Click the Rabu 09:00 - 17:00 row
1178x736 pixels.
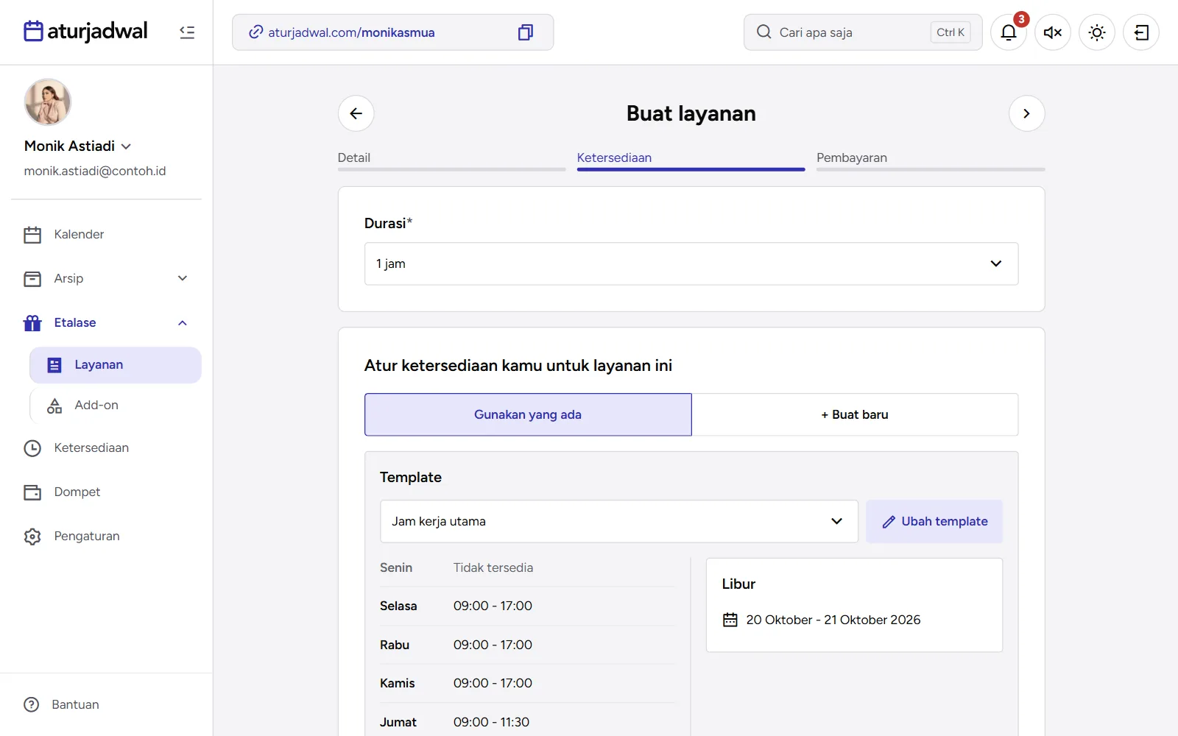[527, 645]
